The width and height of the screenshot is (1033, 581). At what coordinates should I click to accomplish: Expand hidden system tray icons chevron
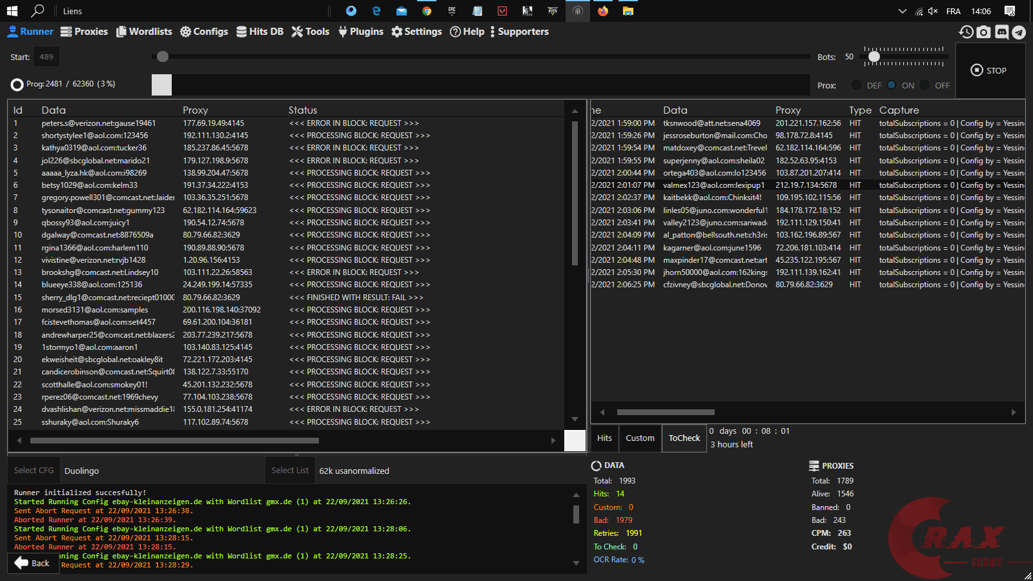902,11
